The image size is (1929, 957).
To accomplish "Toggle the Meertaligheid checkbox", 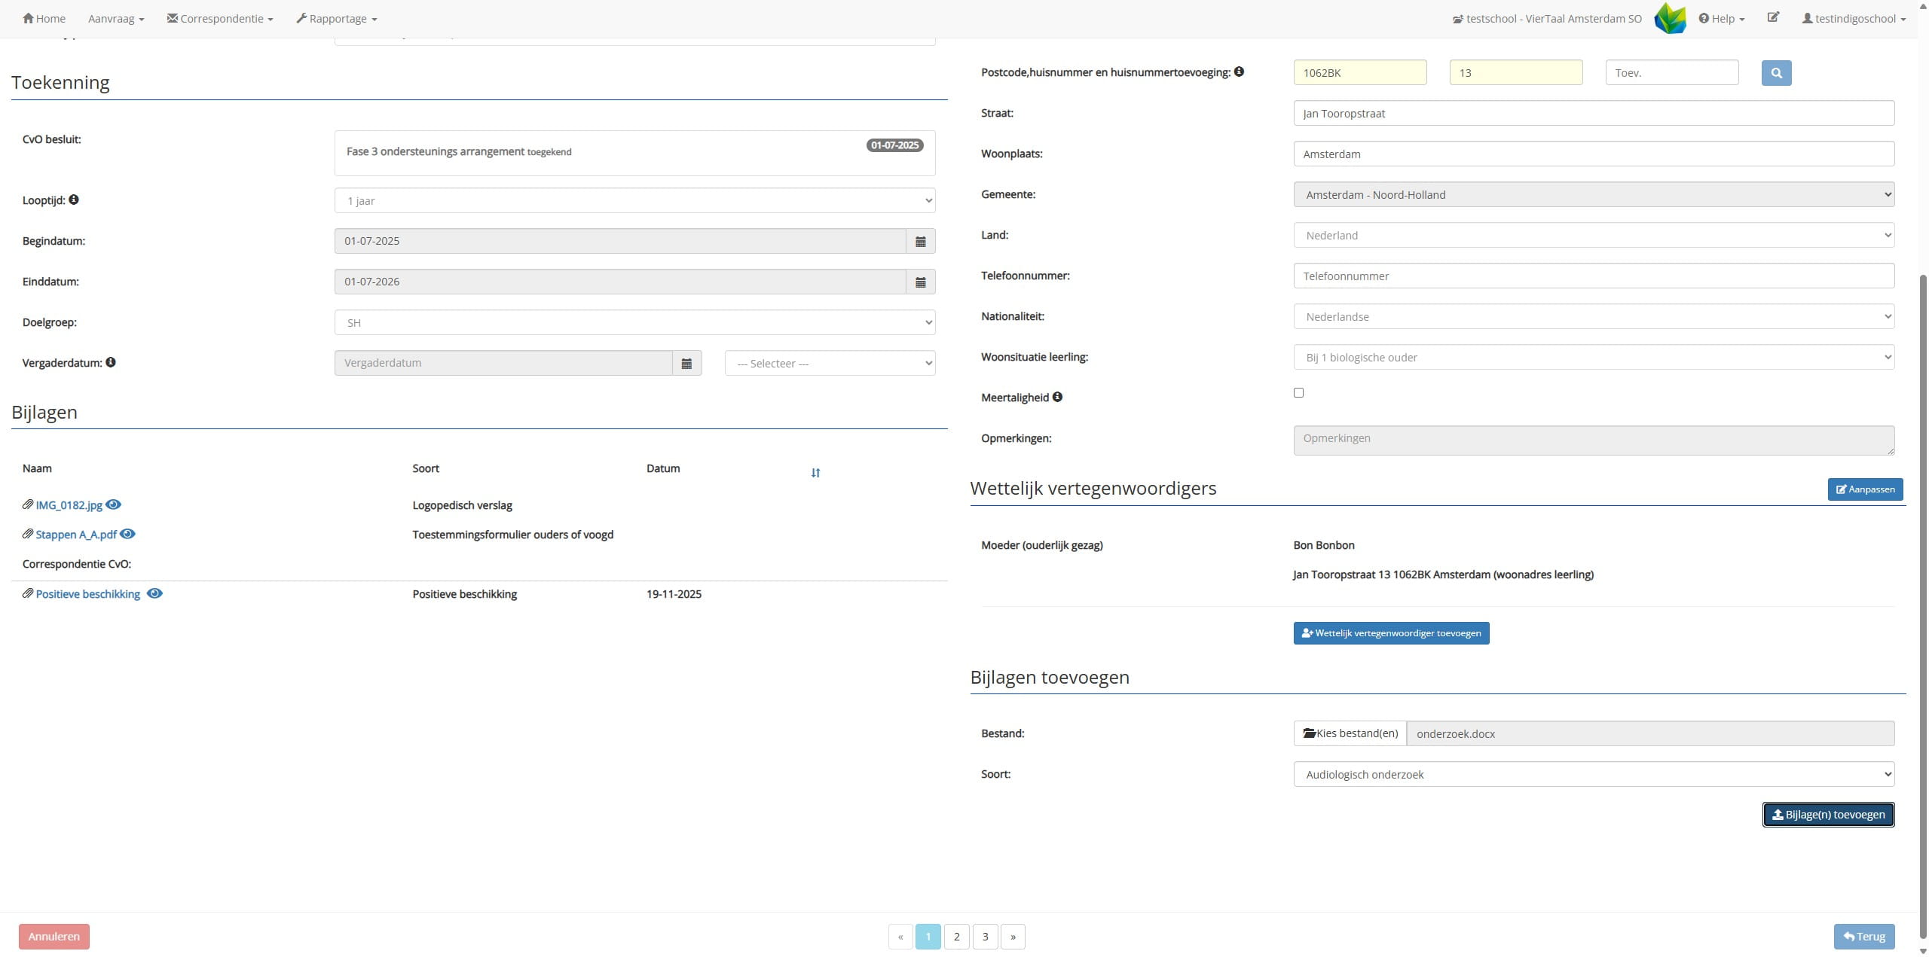I will coord(1298,392).
